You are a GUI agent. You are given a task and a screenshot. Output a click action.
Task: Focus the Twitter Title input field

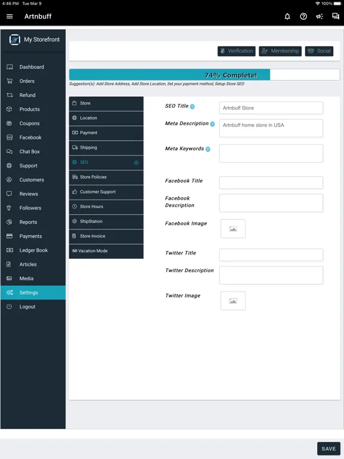(271, 255)
